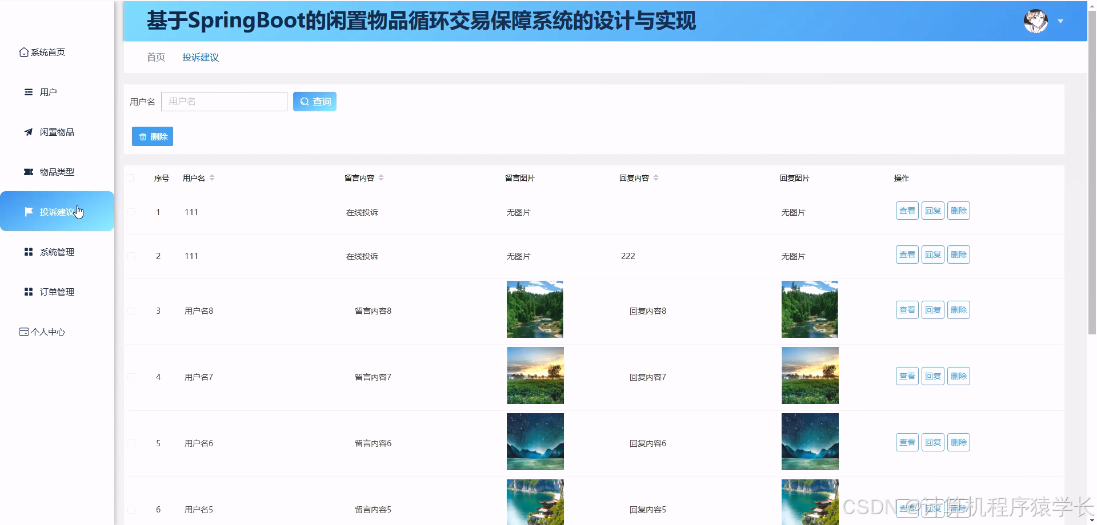This screenshot has height=525, width=1097.
Task: Click the 回复内容8 cell text
Action: 648,311
